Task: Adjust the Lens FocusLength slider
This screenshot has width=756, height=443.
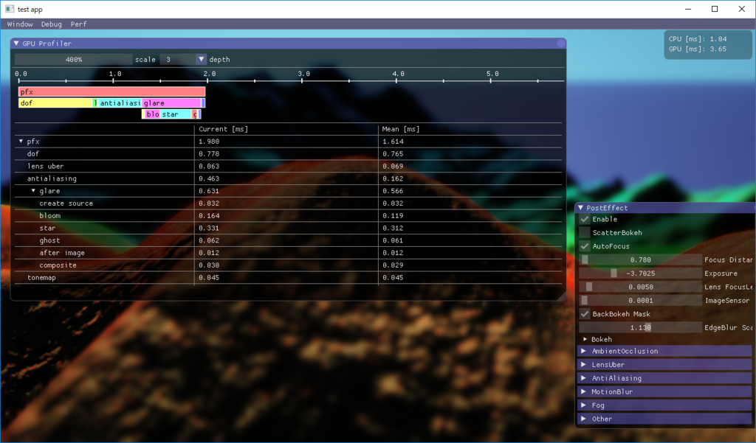Action: coord(640,287)
